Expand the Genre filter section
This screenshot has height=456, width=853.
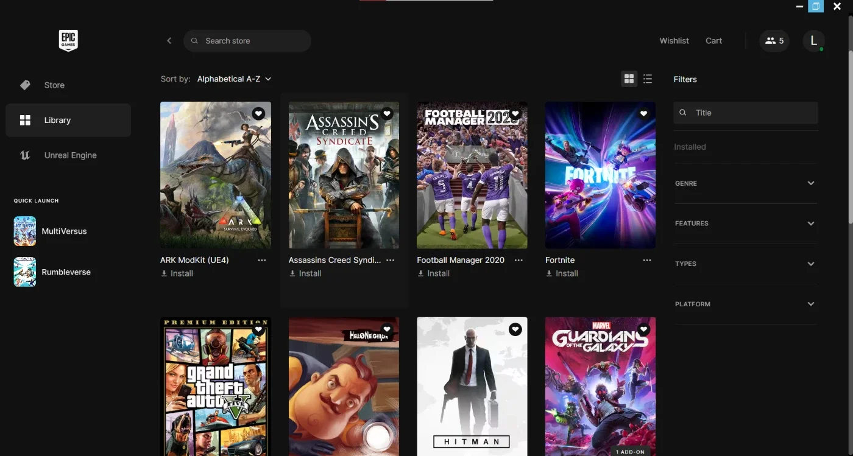click(x=745, y=183)
